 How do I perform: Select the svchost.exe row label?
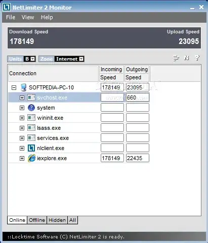tap(52, 98)
